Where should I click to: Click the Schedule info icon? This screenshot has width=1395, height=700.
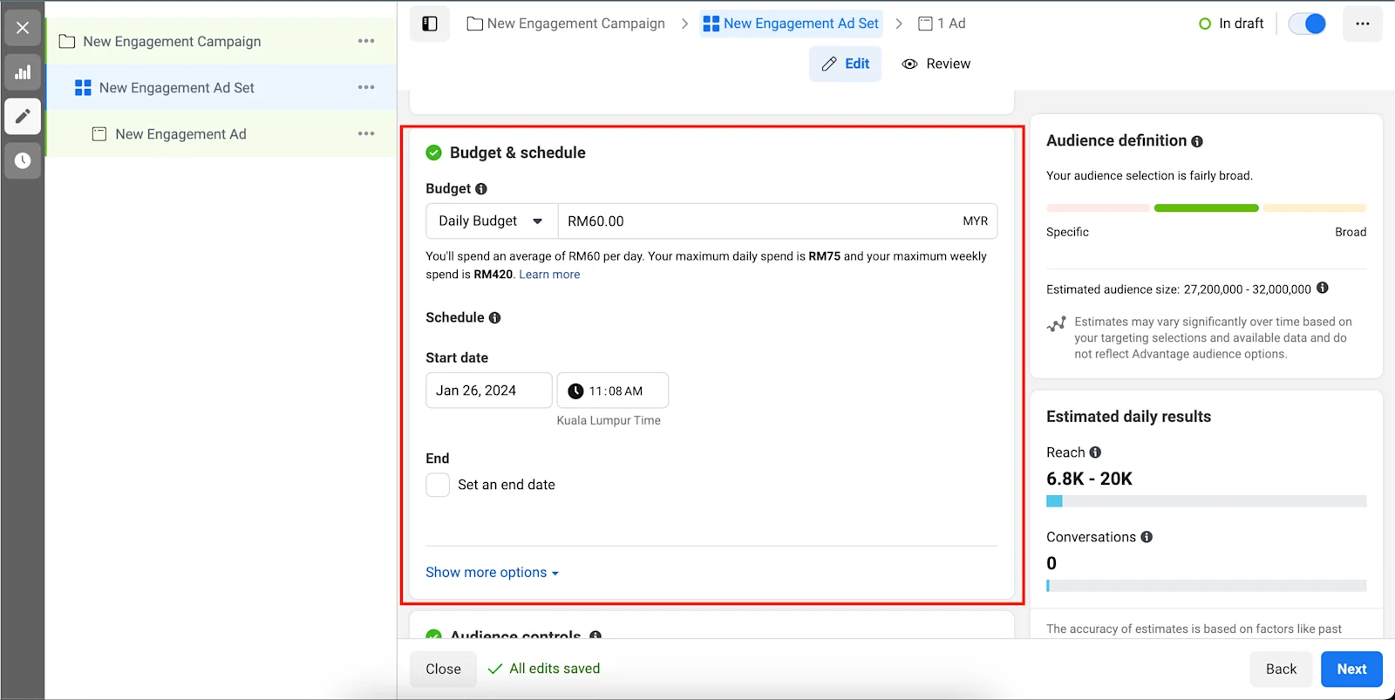494,318
